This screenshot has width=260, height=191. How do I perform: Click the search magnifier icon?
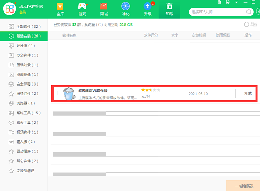(x=249, y=12)
